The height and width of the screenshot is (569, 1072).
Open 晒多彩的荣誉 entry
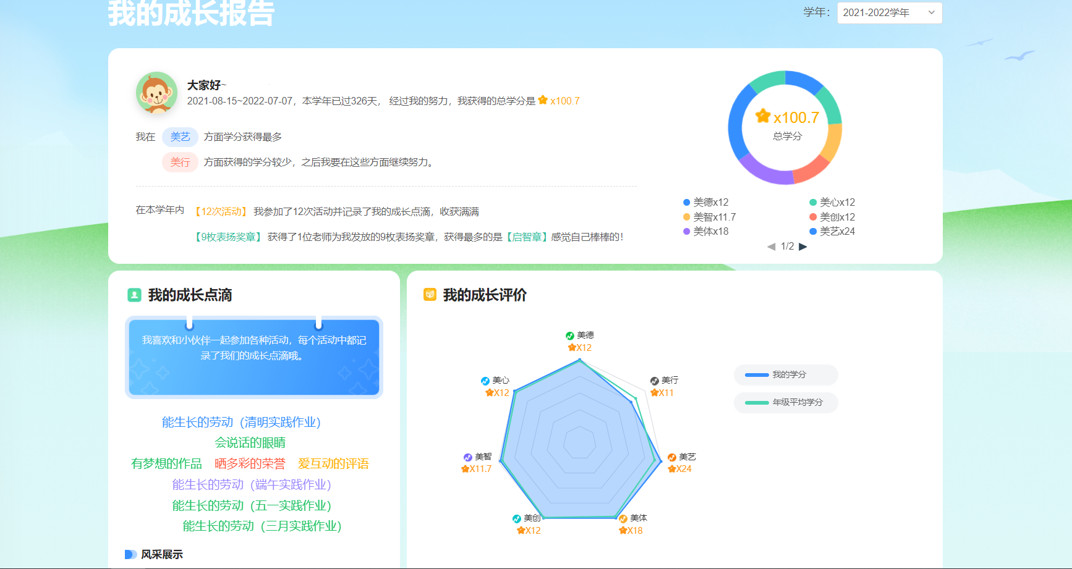[x=250, y=464]
